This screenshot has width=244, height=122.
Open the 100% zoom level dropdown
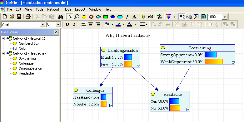[225, 17]
